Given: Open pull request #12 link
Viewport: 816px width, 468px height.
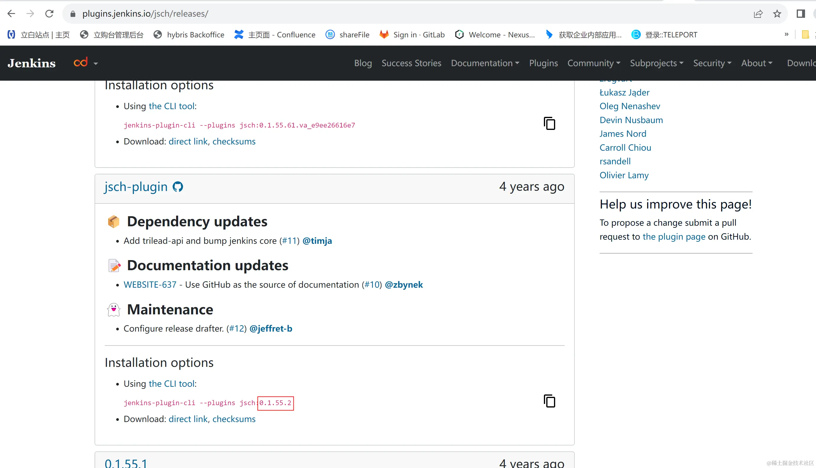Looking at the screenshot, I should click(x=236, y=329).
